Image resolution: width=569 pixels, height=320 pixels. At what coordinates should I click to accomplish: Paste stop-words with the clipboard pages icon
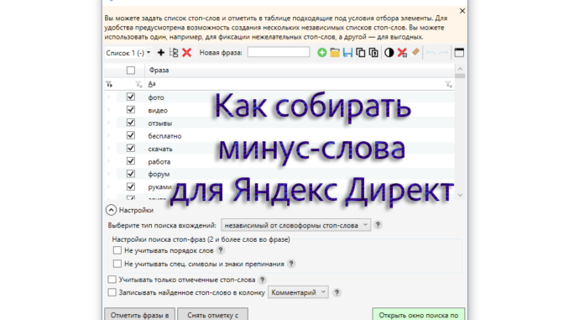373,53
